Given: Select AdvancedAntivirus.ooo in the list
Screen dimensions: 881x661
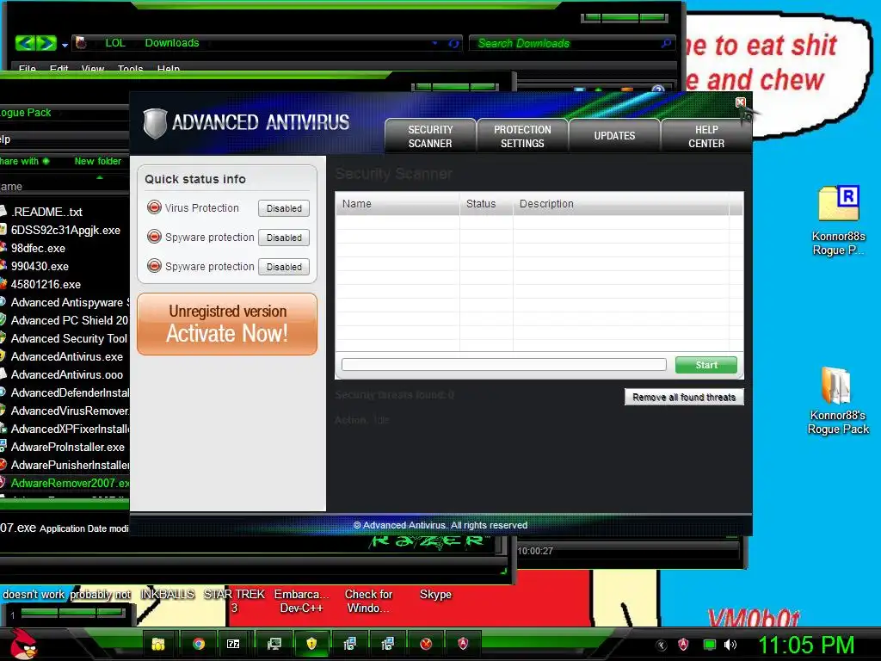Looking at the screenshot, I should tap(65, 374).
